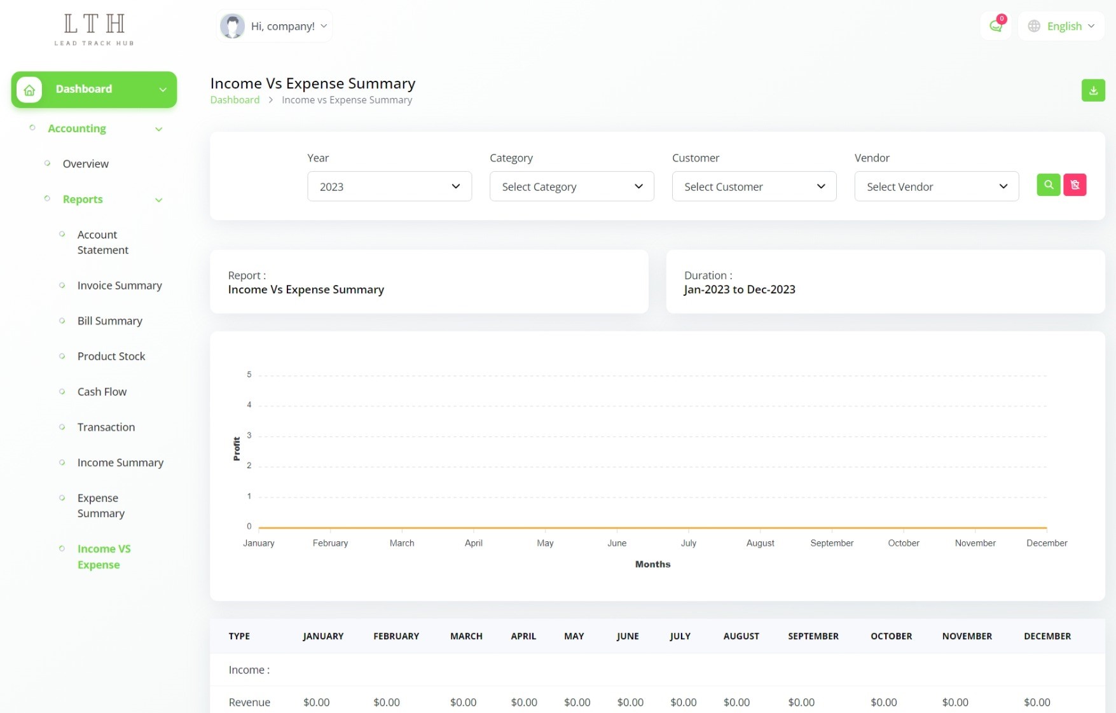Click the Income vs Expense Summary breadcrumb

347,100
